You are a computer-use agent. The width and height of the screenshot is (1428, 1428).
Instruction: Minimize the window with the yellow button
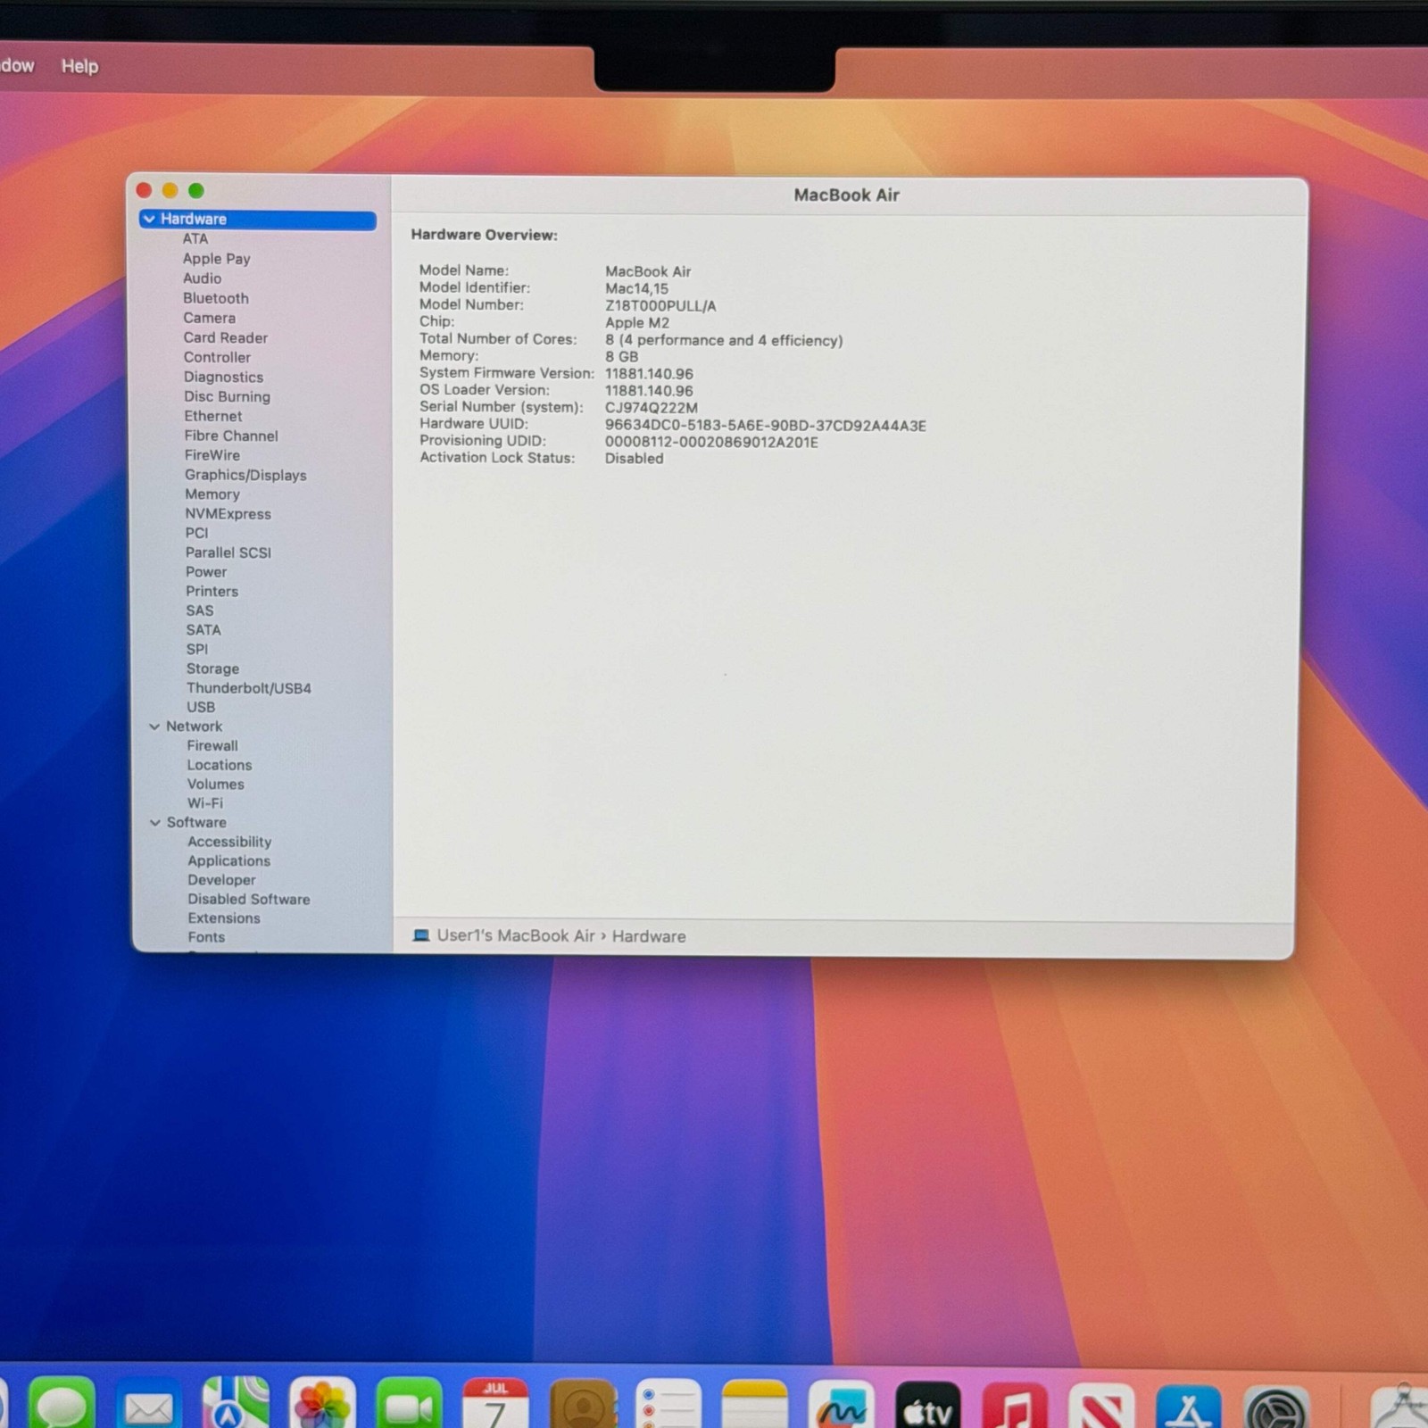tap(170, 190)
